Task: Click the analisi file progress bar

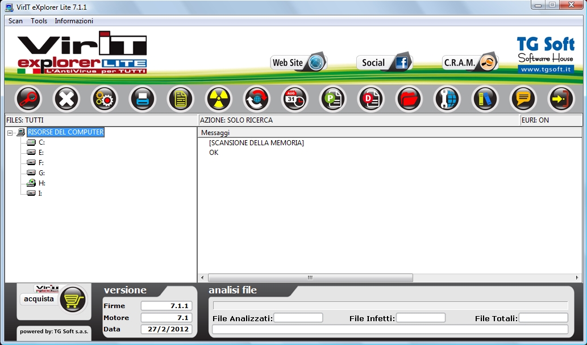Action: (390, 305)
